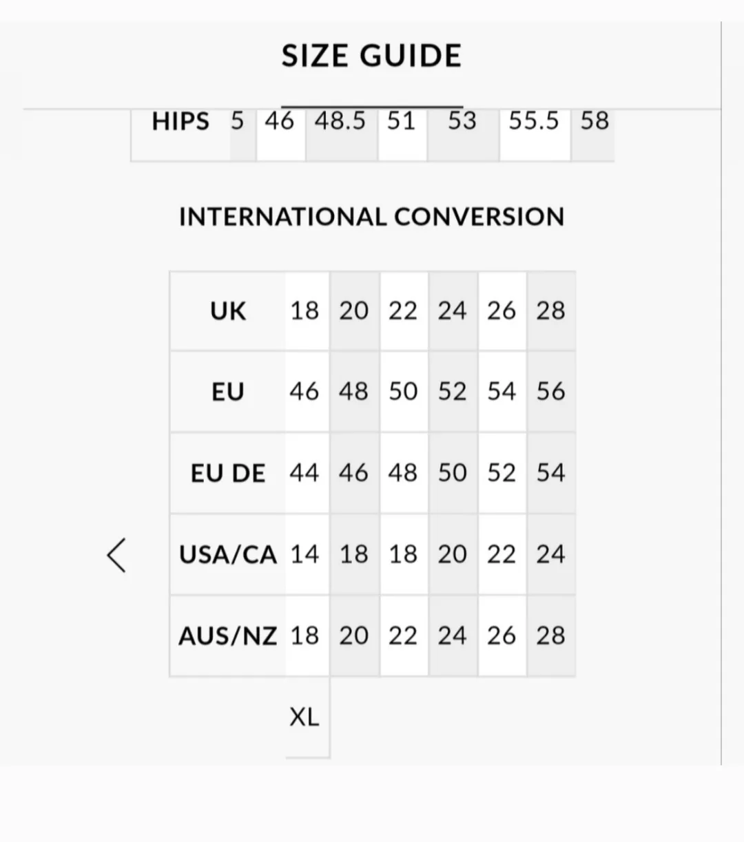Click the XL size cell

pos(304,717)
